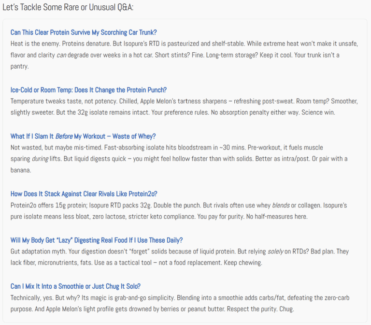371x325 pixels.
Task: Click the italic word 'during' before 'lifts'
Action: pos(40,159)
